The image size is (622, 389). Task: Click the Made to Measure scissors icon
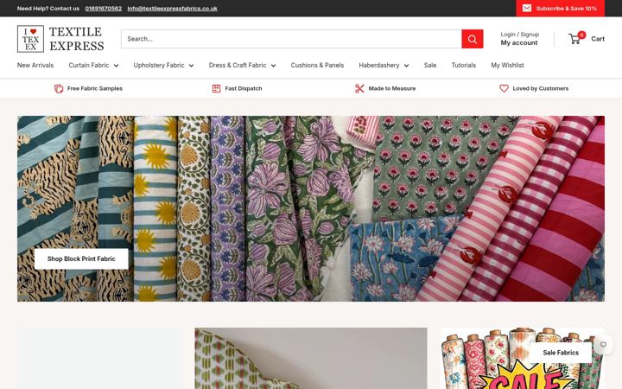click(359, 88)
